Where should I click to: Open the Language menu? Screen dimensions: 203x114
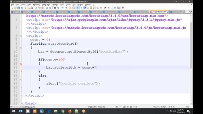point(46,5)
